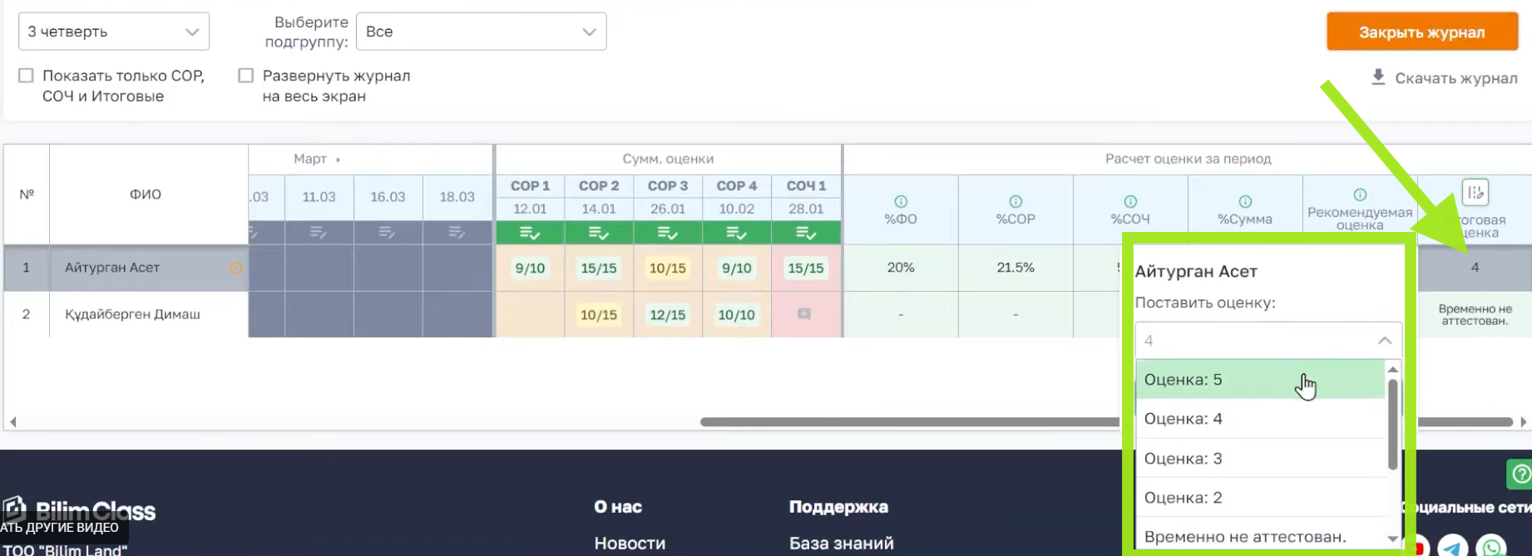
Task: Click the info icon above %СОЧ
Action: coord(1130,201)
